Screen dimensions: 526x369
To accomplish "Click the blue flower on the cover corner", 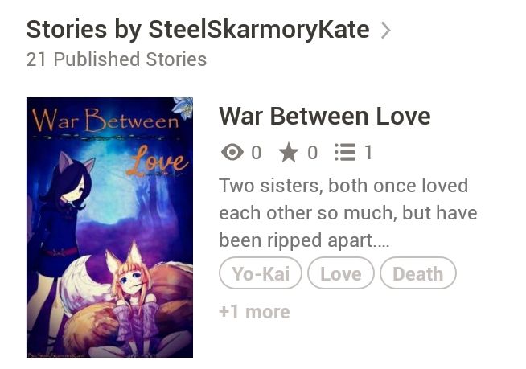I will (x=183, y=108).
